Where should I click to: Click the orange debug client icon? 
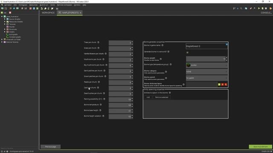(271, 8)
